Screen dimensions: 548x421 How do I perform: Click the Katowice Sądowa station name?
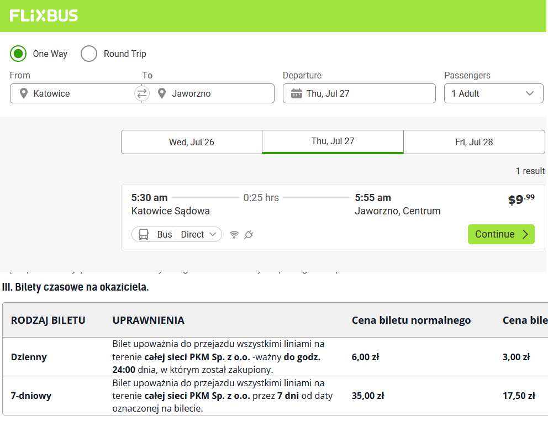tap(171, 211)
